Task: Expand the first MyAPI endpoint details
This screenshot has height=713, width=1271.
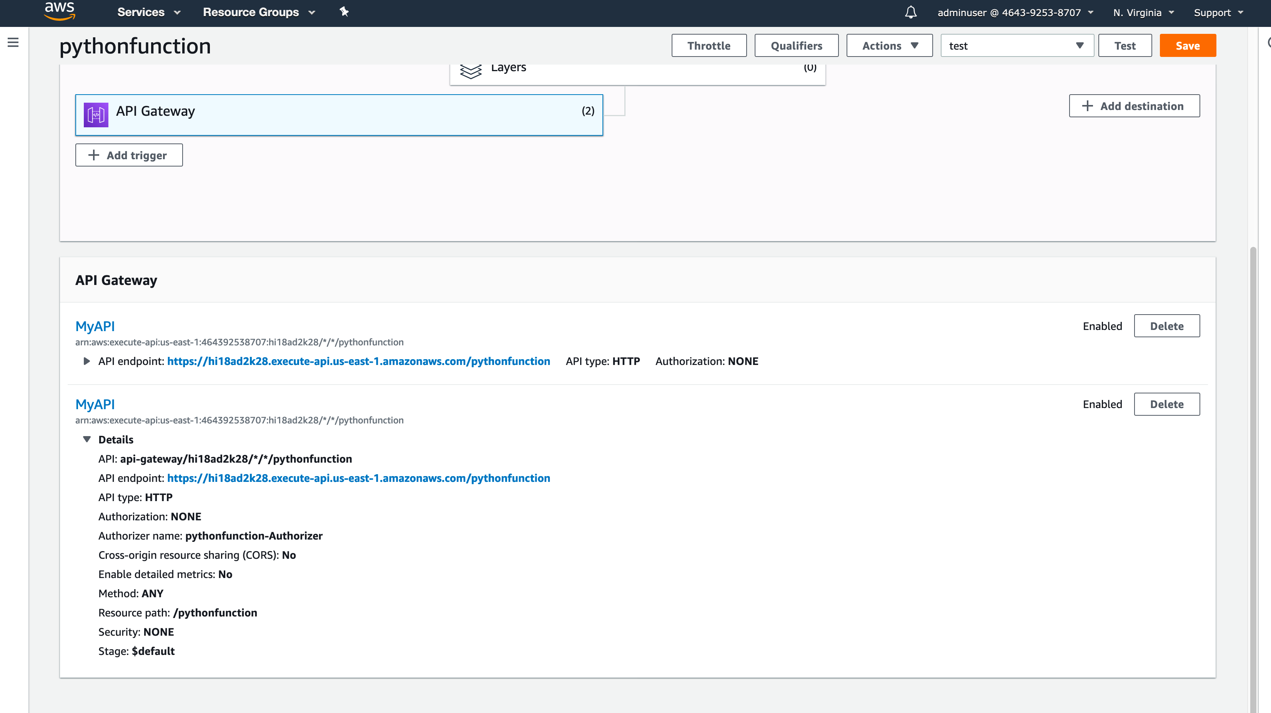Action: coord(87,361)
